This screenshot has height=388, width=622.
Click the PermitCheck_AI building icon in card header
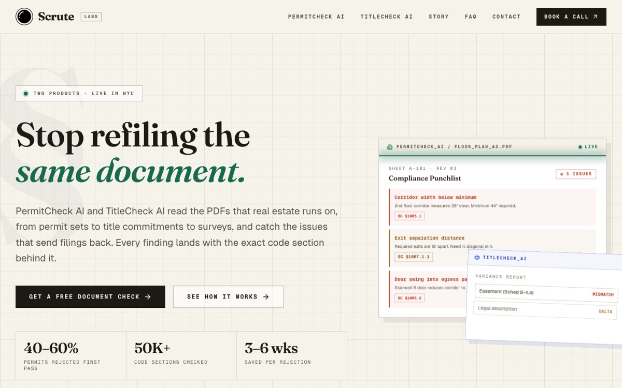pyautogui.click(x=390, y=147)
